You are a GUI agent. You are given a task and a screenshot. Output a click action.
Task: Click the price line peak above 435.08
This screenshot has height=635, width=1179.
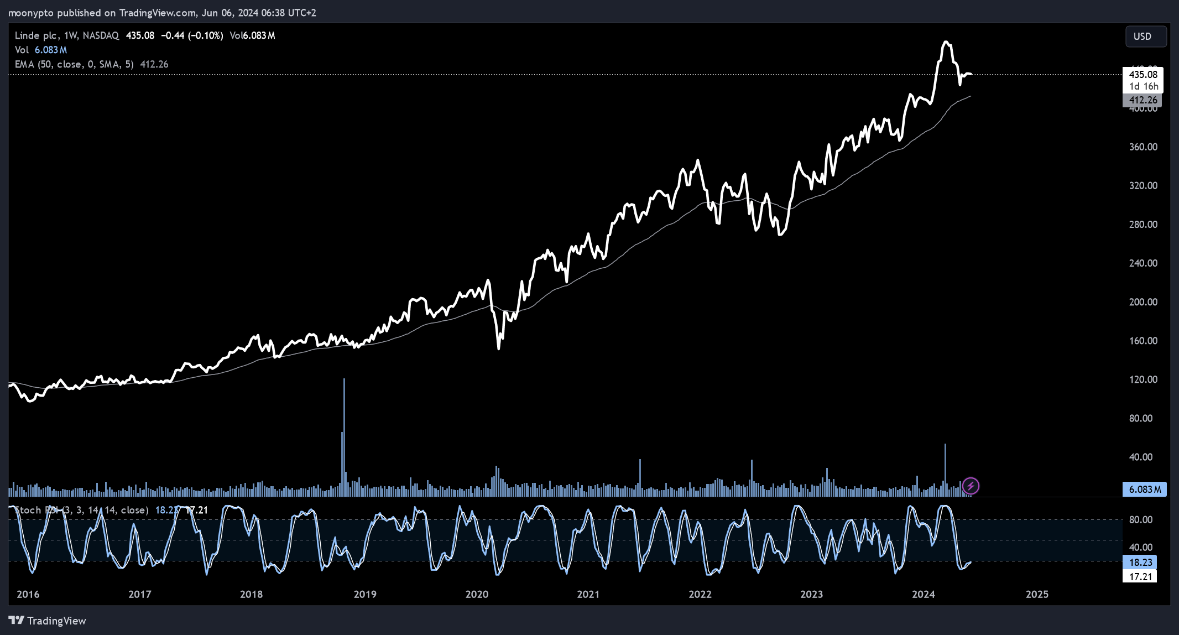[x=947, y=42]
